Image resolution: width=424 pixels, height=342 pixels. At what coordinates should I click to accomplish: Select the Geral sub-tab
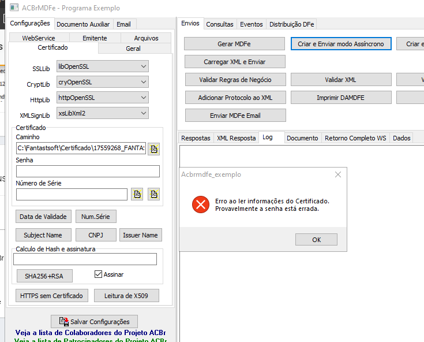(x=133, y=49)
